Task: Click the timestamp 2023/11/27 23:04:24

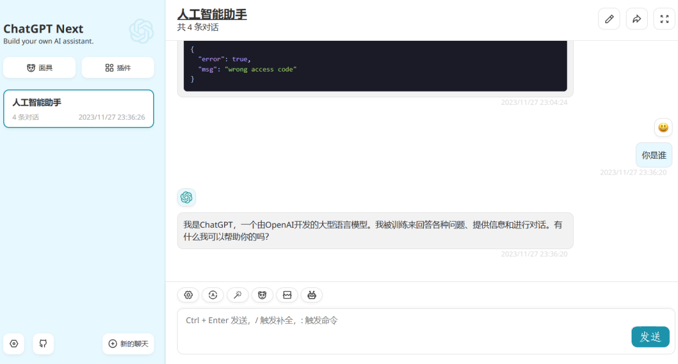Action: pyautogui.click(x=534, y=102)
